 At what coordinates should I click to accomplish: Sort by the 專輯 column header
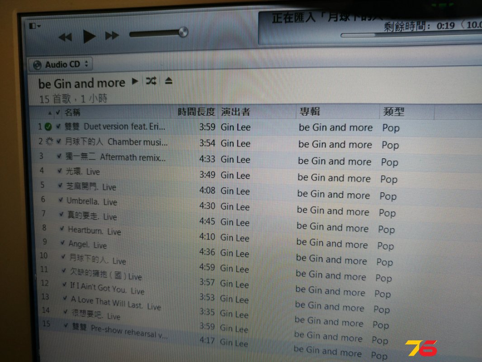coord(310,111)
